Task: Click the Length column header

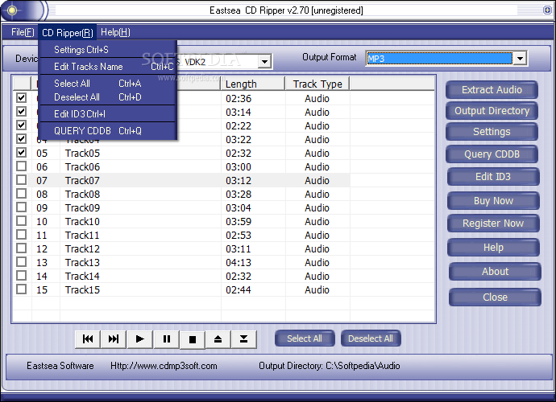Action: coord(253,84)
